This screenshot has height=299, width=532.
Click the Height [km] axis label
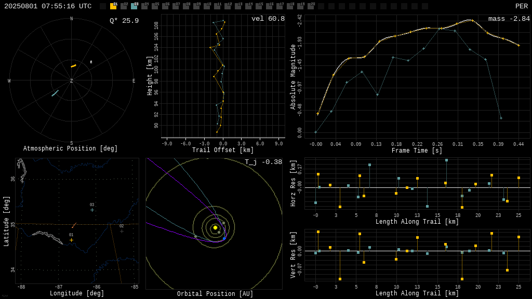(150, 76)
